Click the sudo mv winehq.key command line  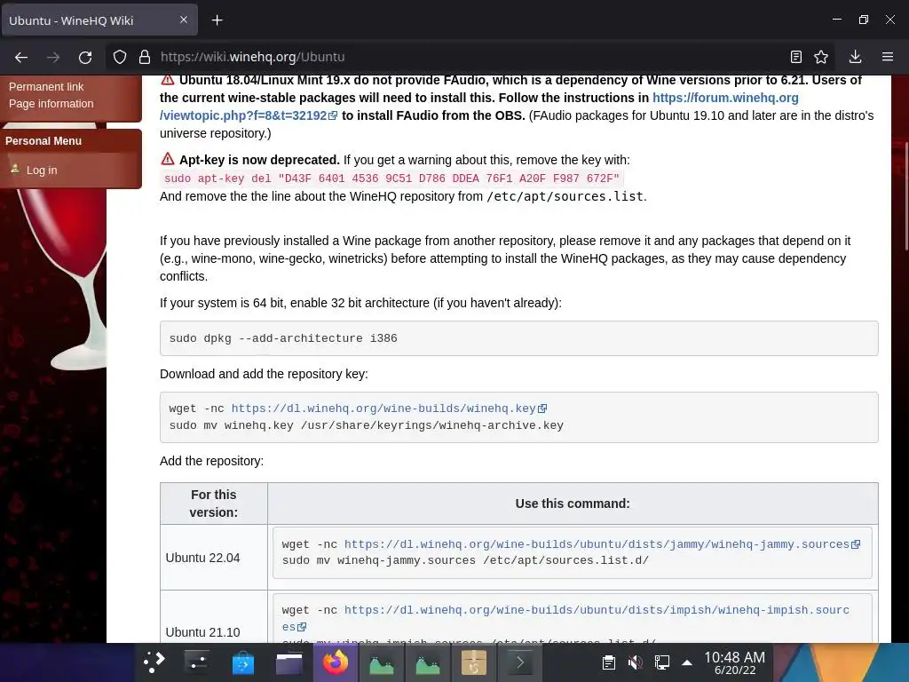pyautogui.click(x=367, y=425)
